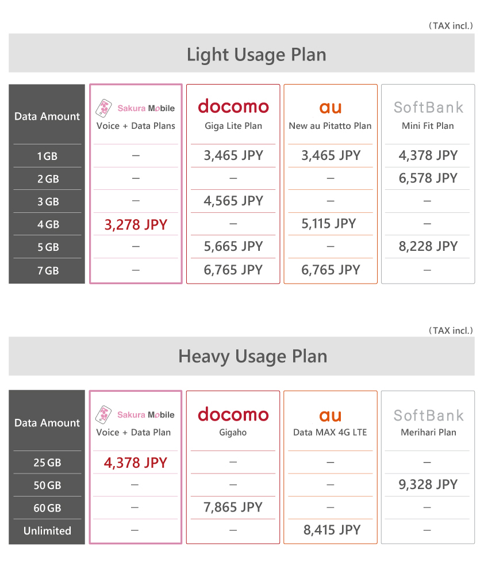
Task: Select the Unlimited data amount row label
Action: 47,531
